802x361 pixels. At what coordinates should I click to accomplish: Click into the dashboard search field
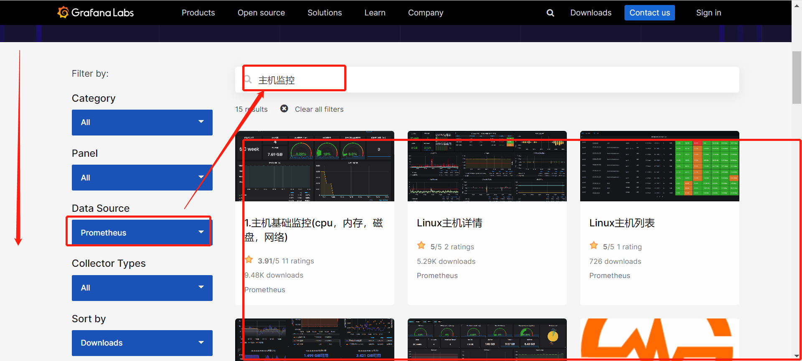tap(501, 80)
